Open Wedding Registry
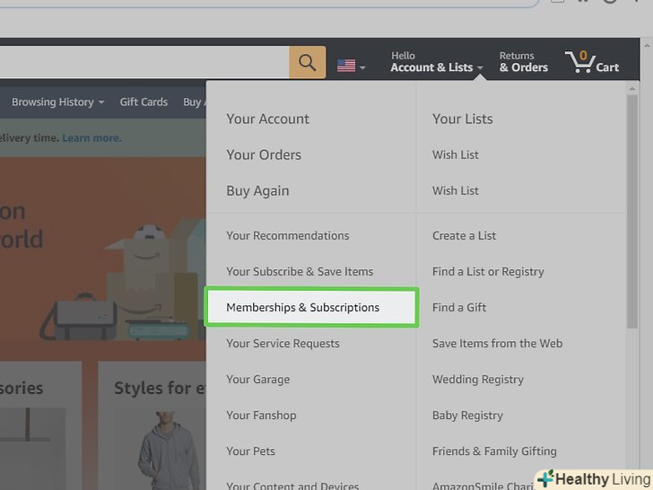The width and height of the screenshot is (653, 490). [x=478, y=380]
